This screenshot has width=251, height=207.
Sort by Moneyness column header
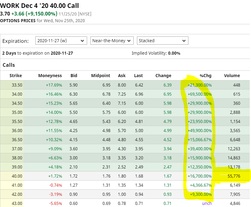point(50,76)
